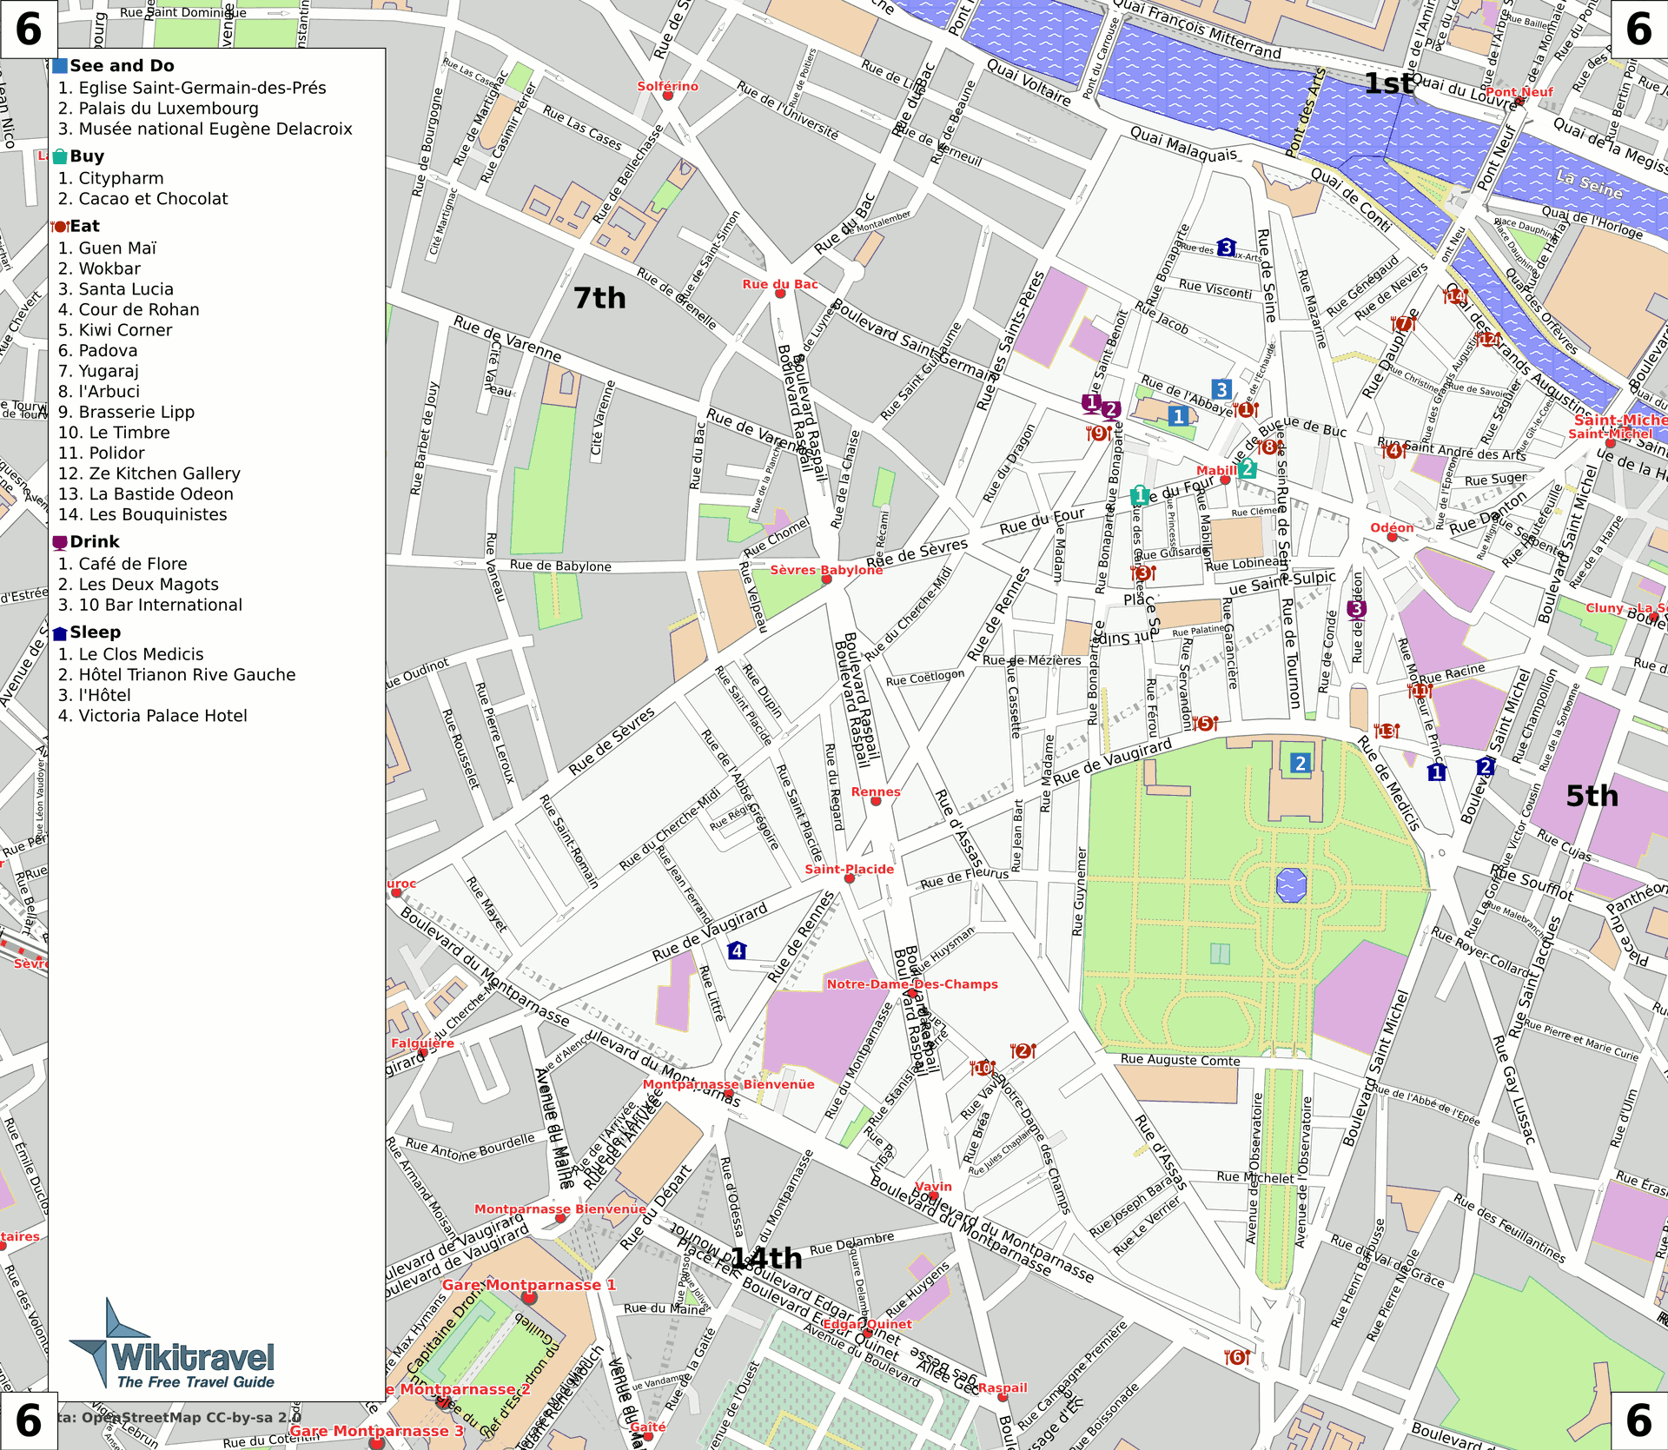Viewport: 1668px width, 1450px height.
Task: Click the Saint-Placide metro station dot
Action: coord(850,878)
